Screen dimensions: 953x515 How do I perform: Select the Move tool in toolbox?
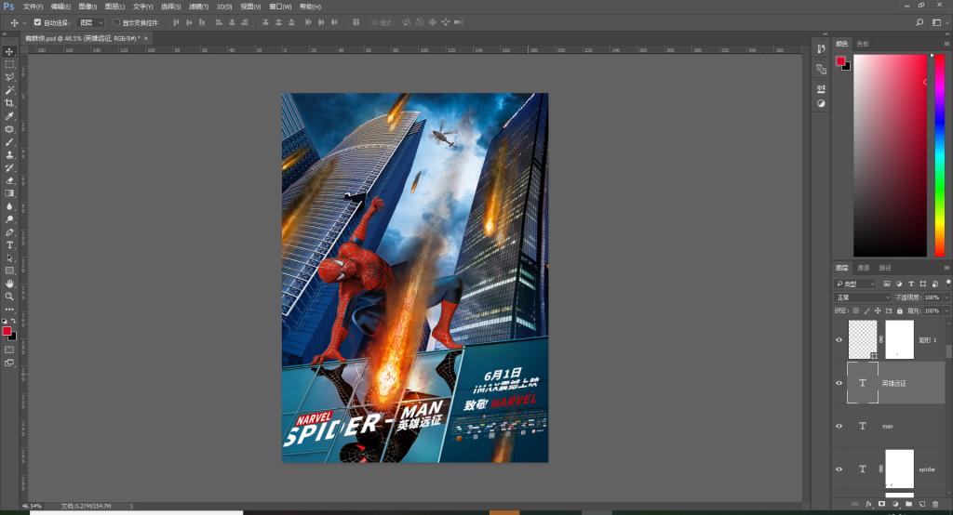pos(9,51)
